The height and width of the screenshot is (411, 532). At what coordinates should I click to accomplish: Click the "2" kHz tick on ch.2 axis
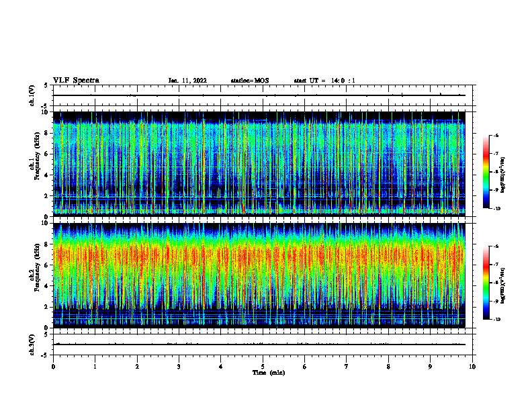point(47,307)
